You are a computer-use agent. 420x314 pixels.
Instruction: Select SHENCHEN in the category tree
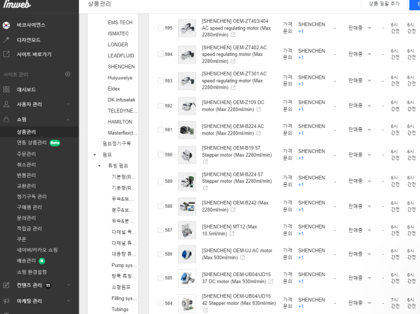[121, 67]
